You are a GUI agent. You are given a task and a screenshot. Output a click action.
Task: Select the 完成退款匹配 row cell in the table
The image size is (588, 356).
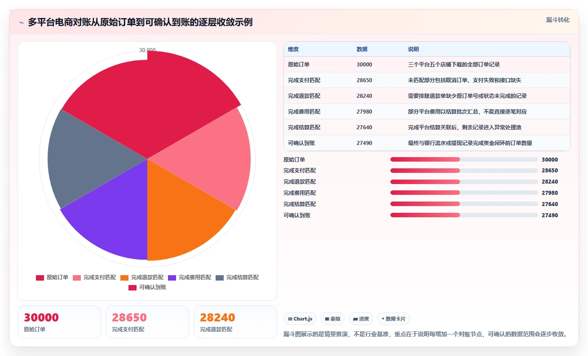[304, 96]
